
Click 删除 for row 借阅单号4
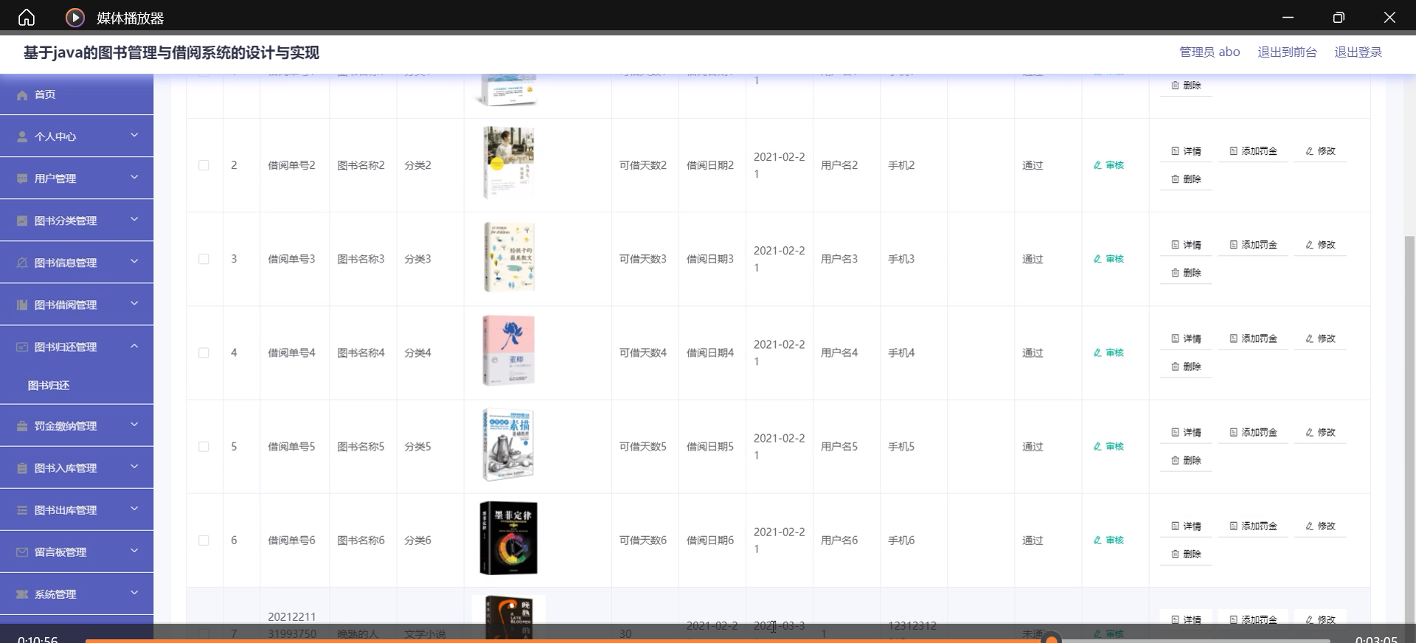click(x=1186, y=366)
